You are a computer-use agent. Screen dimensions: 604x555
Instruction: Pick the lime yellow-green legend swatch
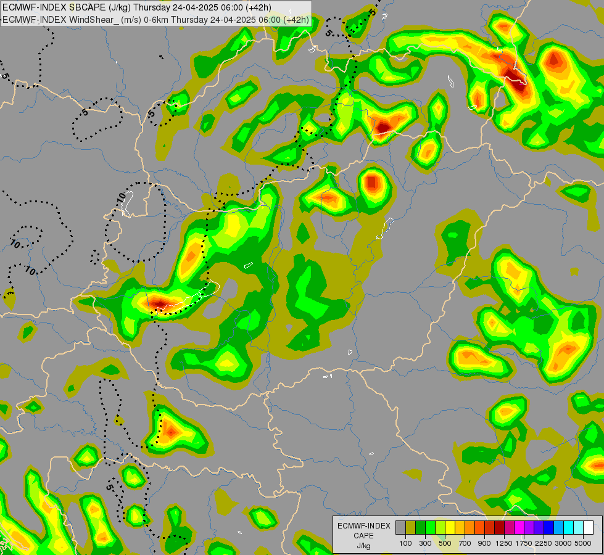pyautogui.click(x=441, y=528)
